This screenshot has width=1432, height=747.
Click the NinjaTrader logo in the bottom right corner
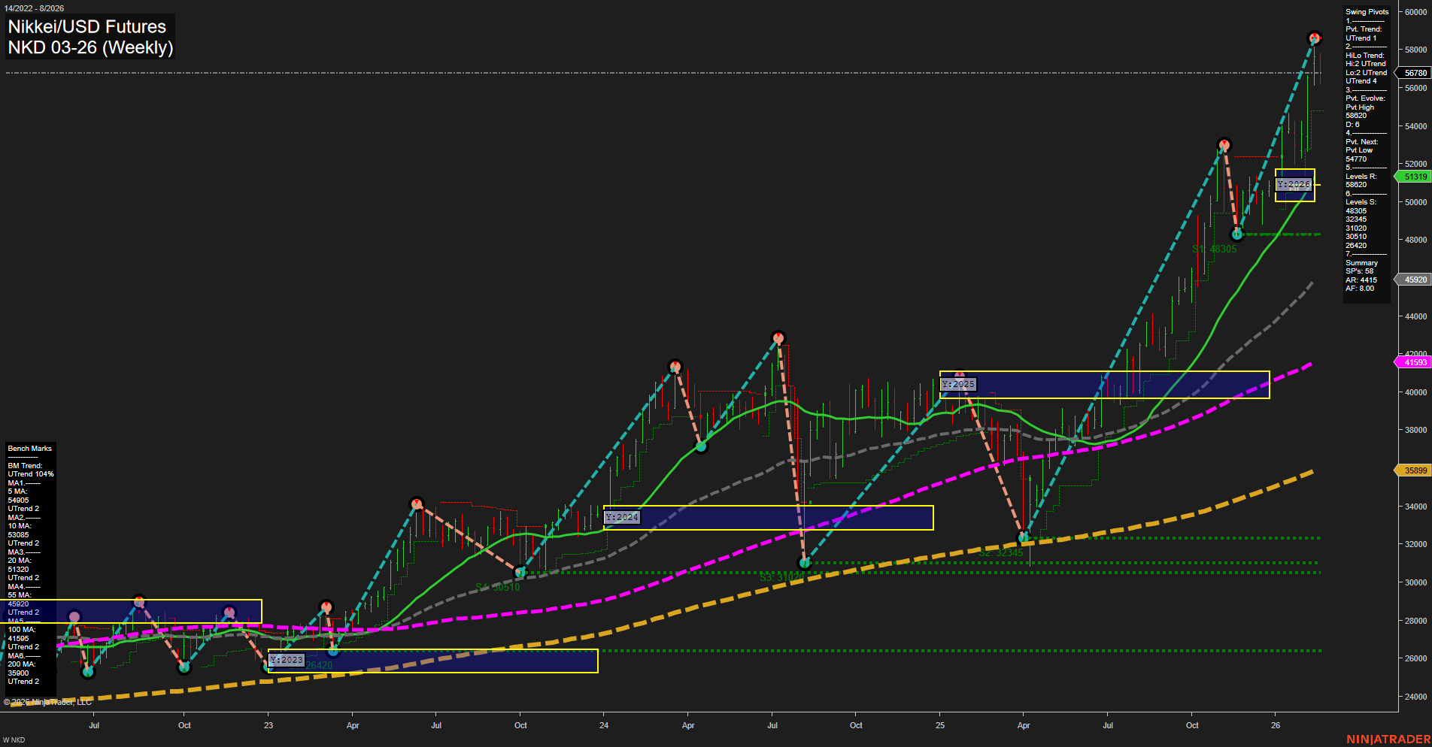coord(1389,739)
